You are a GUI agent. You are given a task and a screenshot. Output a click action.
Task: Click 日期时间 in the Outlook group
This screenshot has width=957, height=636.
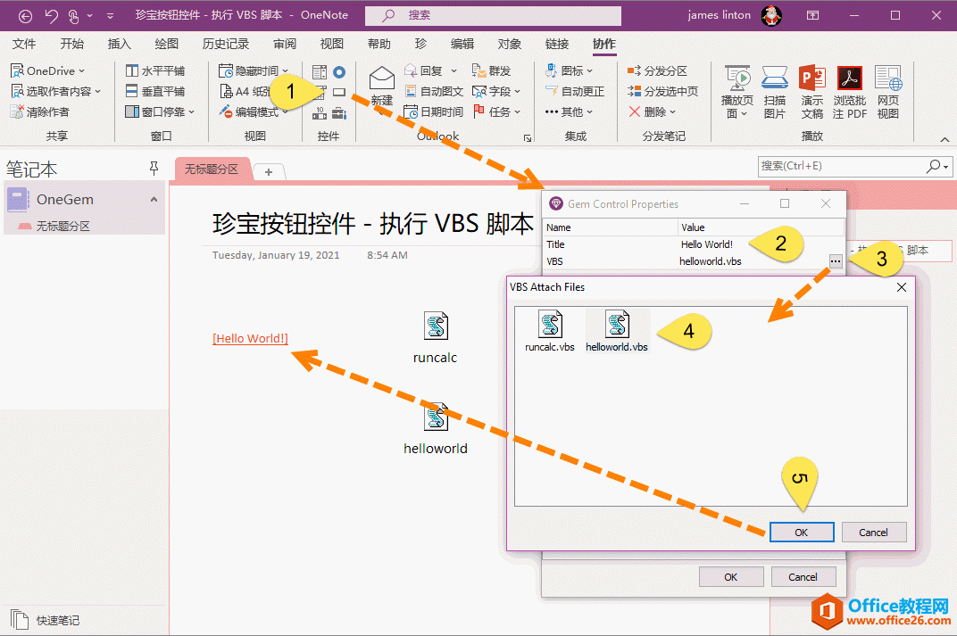[434, 112]
